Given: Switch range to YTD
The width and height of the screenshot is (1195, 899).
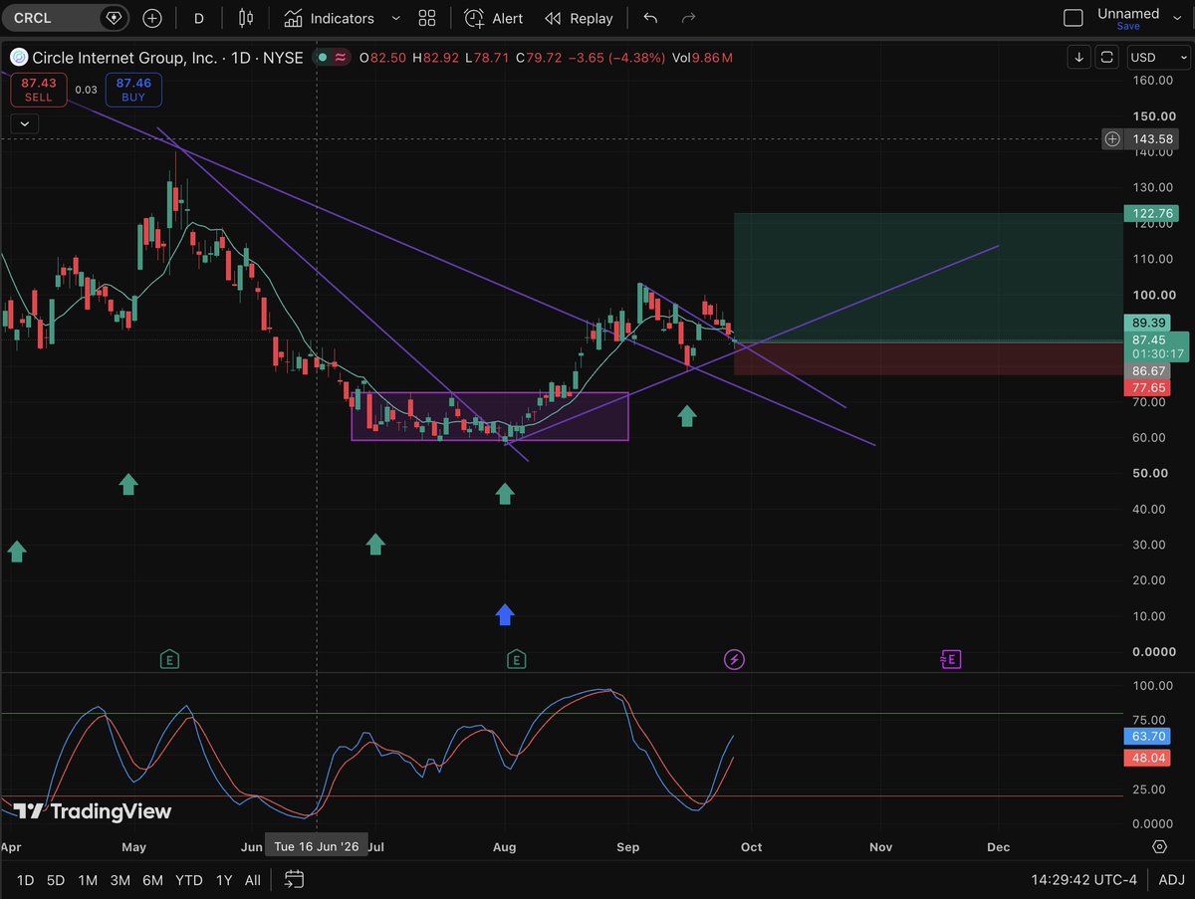Looking at the screenshot, I should [x=188, y=880].
